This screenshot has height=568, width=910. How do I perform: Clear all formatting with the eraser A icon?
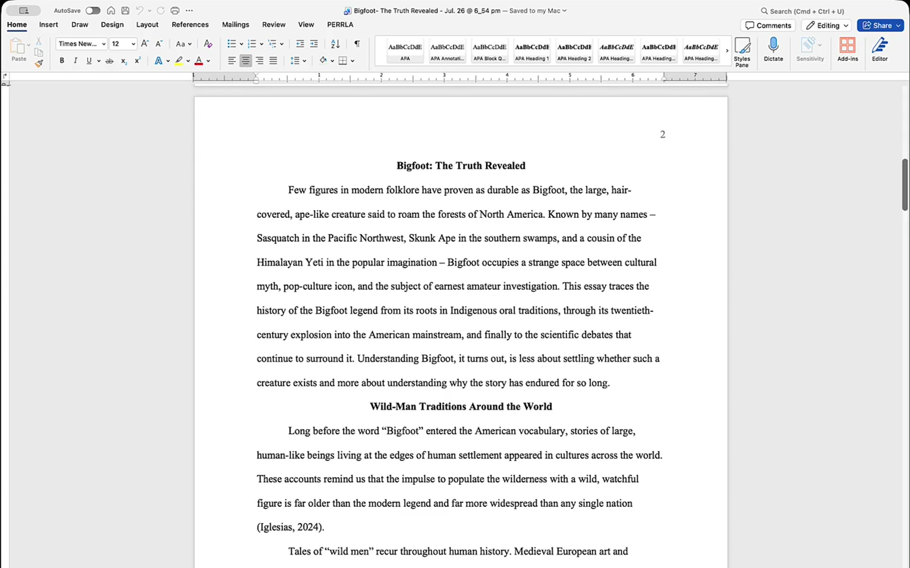click(x=208, y=44)
